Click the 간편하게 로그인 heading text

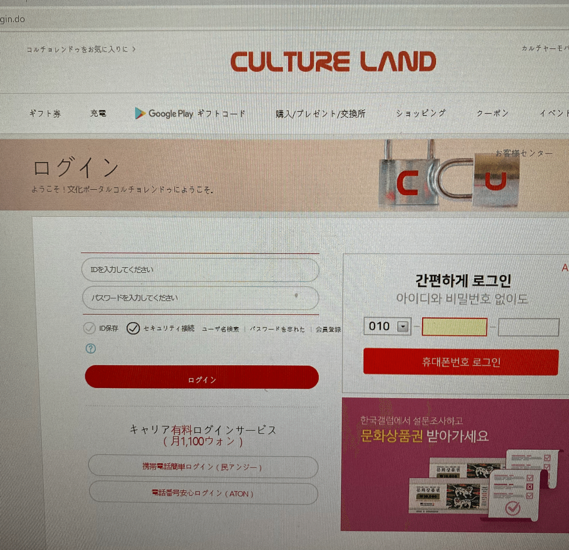coord(463,280)
